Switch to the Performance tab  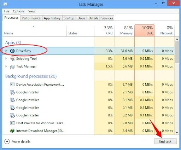pyautogui.click(x=31, y=18)
